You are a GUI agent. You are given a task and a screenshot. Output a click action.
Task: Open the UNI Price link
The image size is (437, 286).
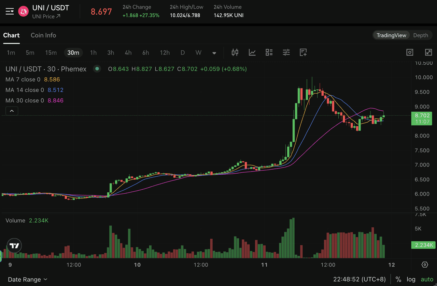point(46,16)
